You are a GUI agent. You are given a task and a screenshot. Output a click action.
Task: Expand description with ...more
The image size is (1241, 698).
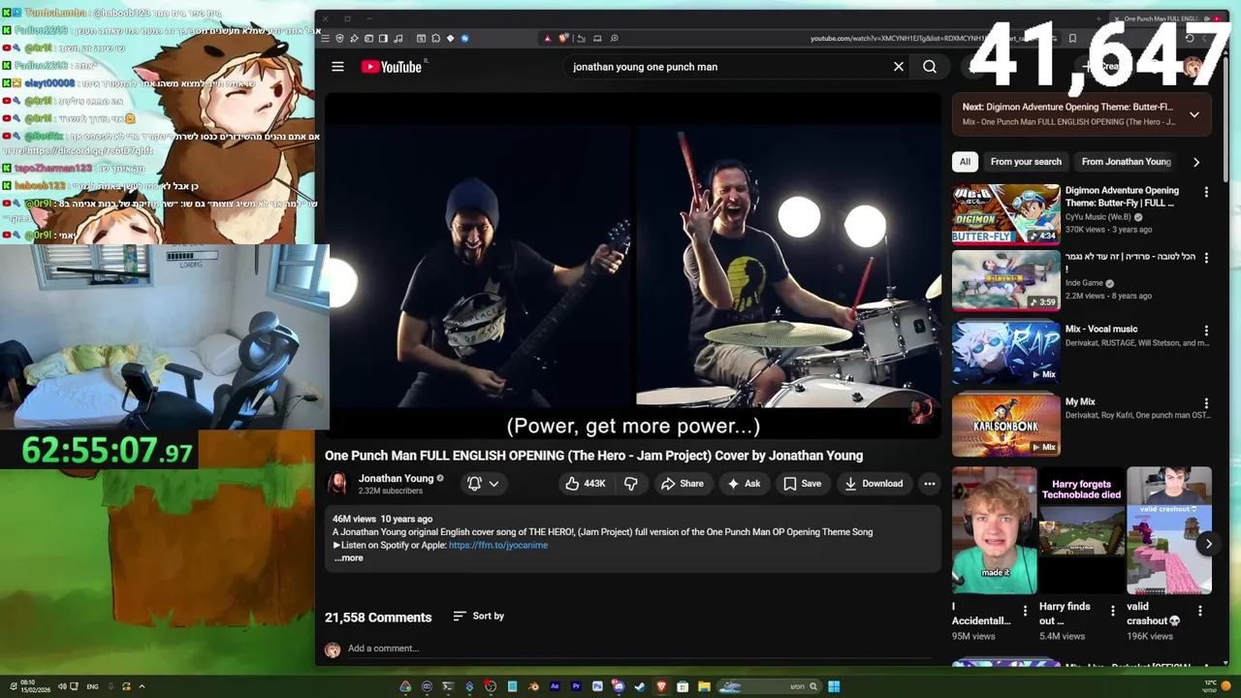click(x=349, y=558)
